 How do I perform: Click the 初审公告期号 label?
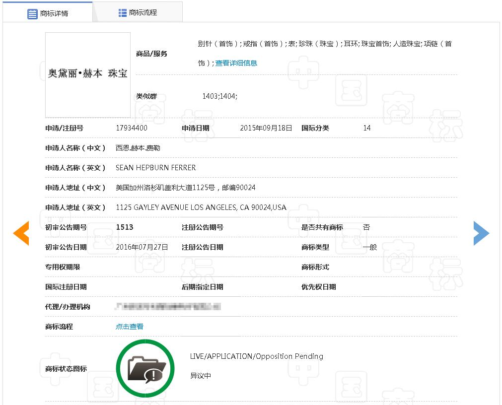pos(66,227)
